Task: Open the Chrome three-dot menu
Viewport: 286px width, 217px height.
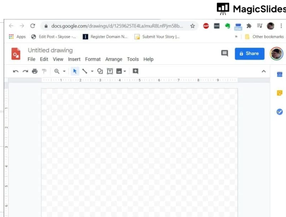Action: [281, 26]
